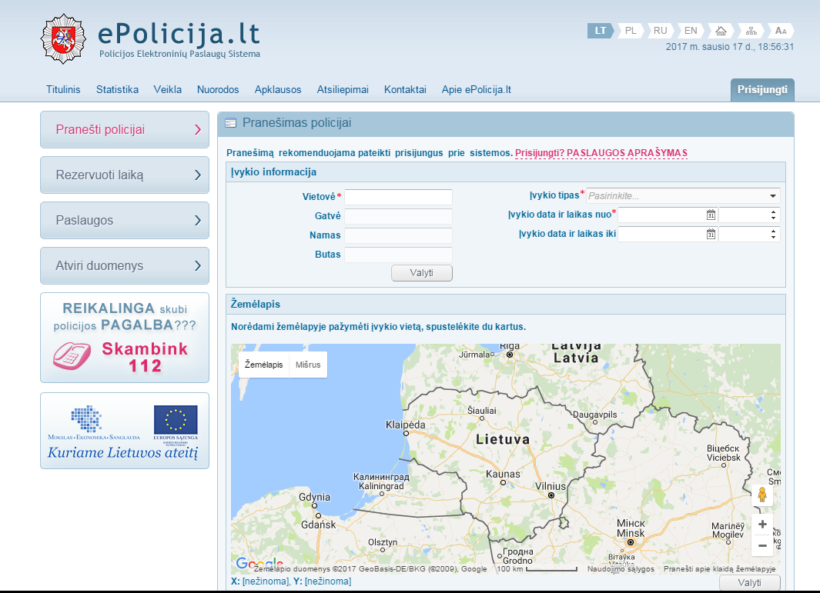This screenshot has height=593, width=820.
Task: Open the Įvykio tipas dropdown
Action: click(x=683, y=196)
